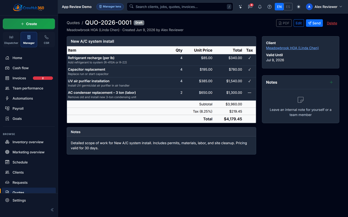Click the Alex Reviewer avatar circle

pyautogui.click(x=309, y=7)
